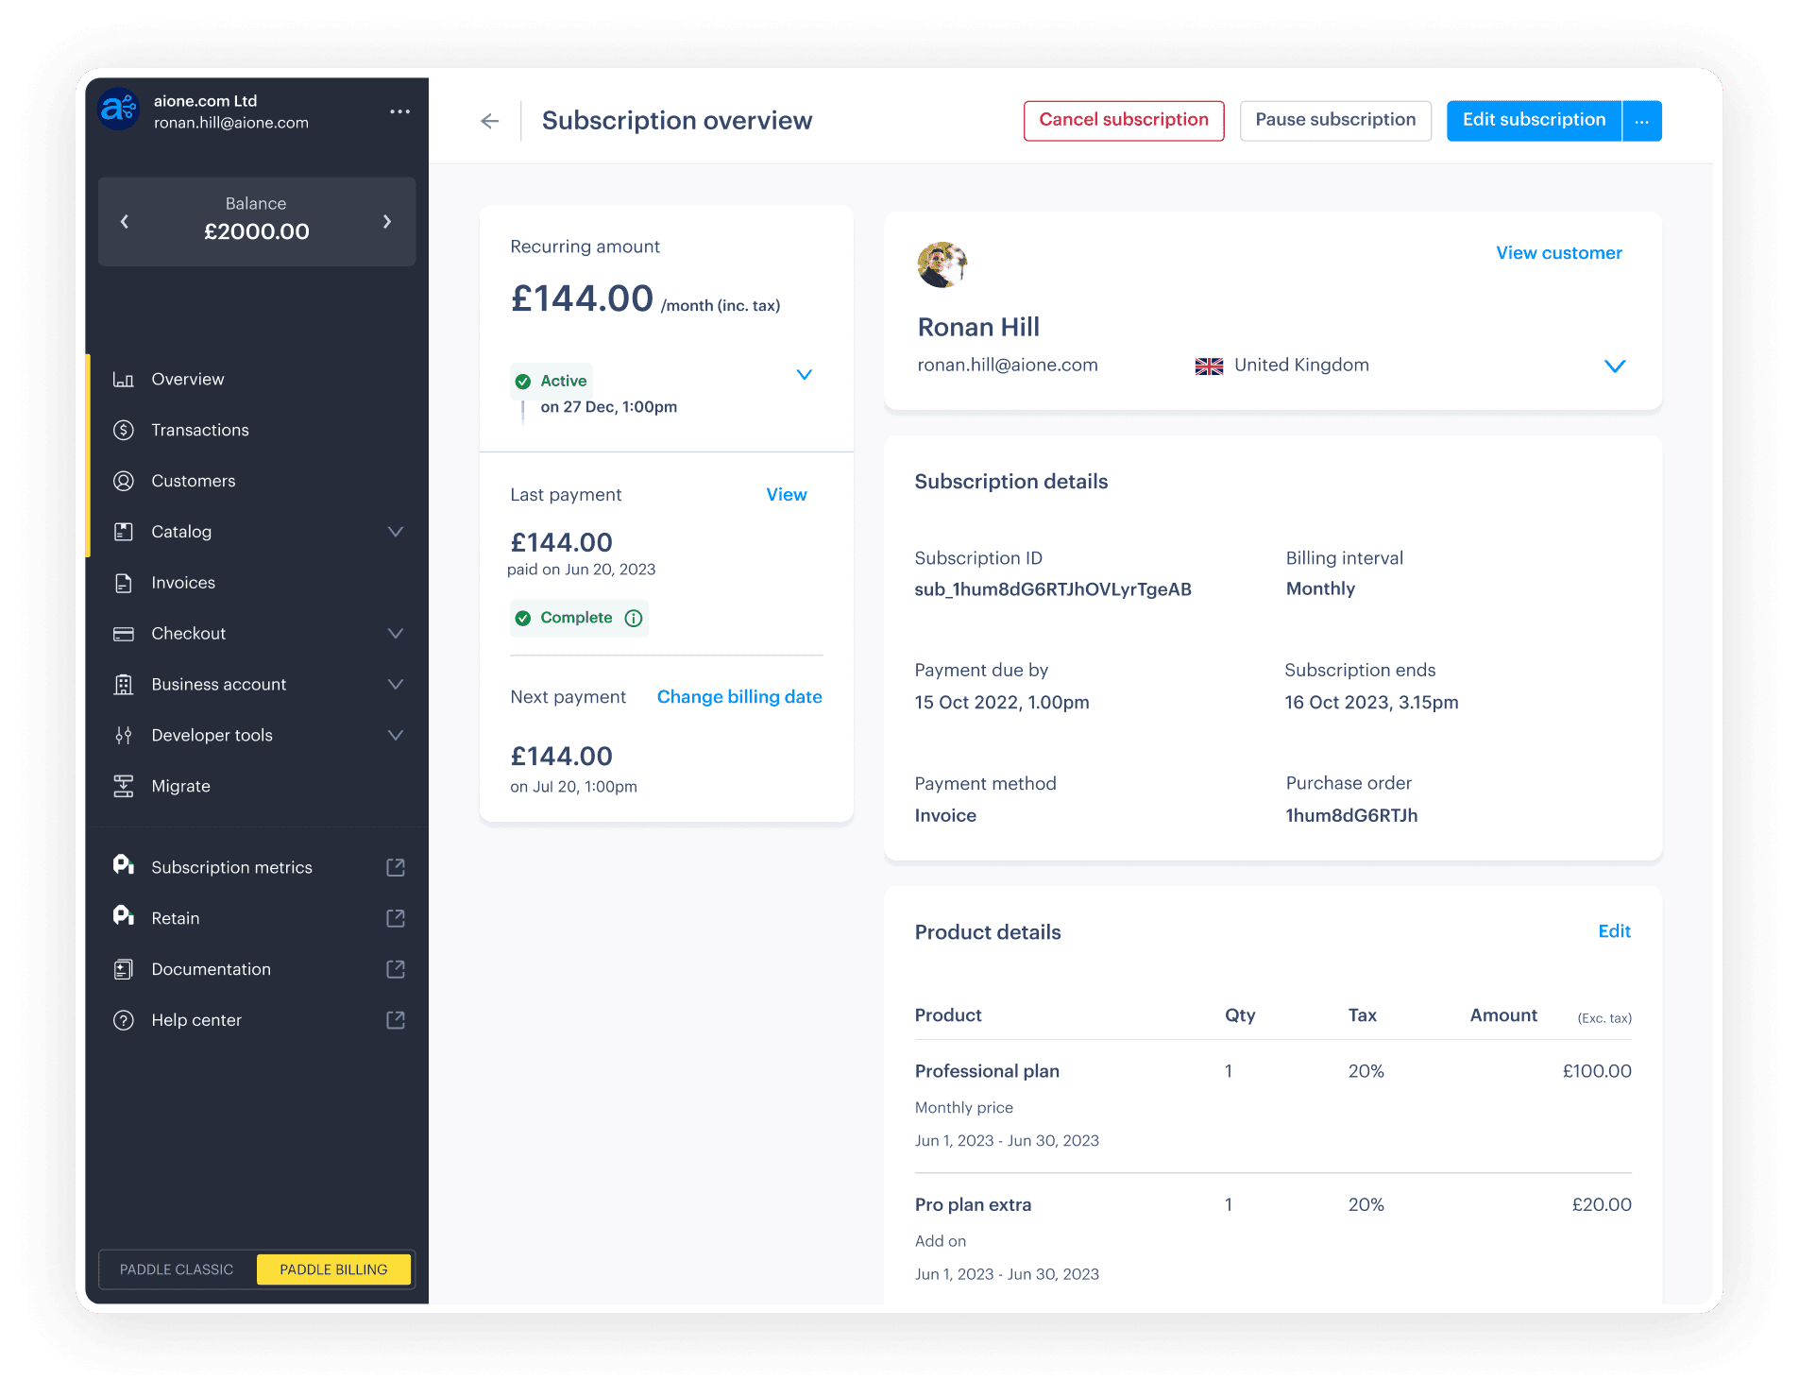Image resolution: width=1799 pixels, height=1397 pixels.
Task: Click the 16 Oct 2023, 3.15pm end date
Action: point(1371,703)
